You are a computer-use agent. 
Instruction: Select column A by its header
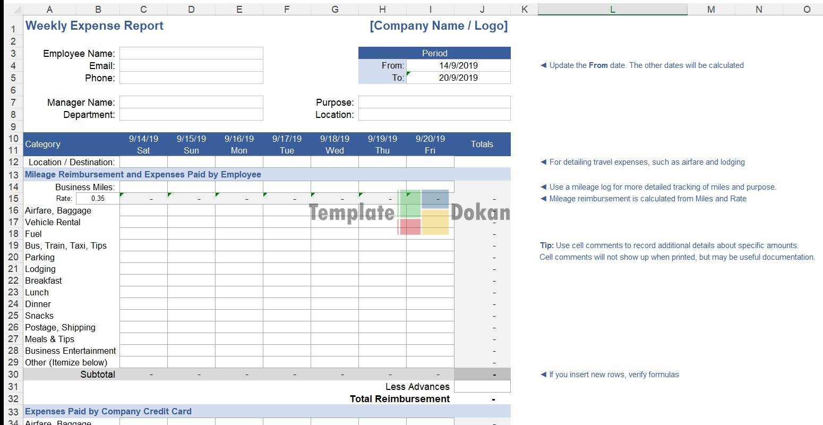tap(49, 9)
